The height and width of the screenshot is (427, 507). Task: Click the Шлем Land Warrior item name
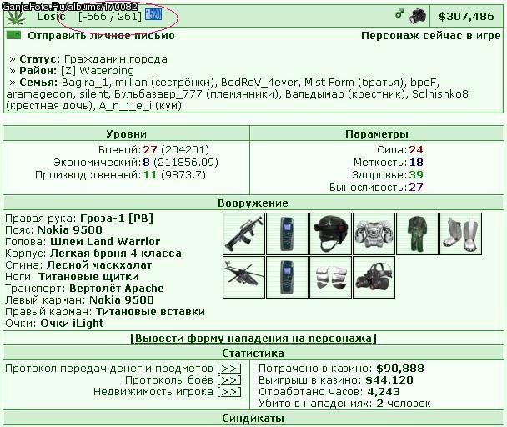click(x=105, y=242)
